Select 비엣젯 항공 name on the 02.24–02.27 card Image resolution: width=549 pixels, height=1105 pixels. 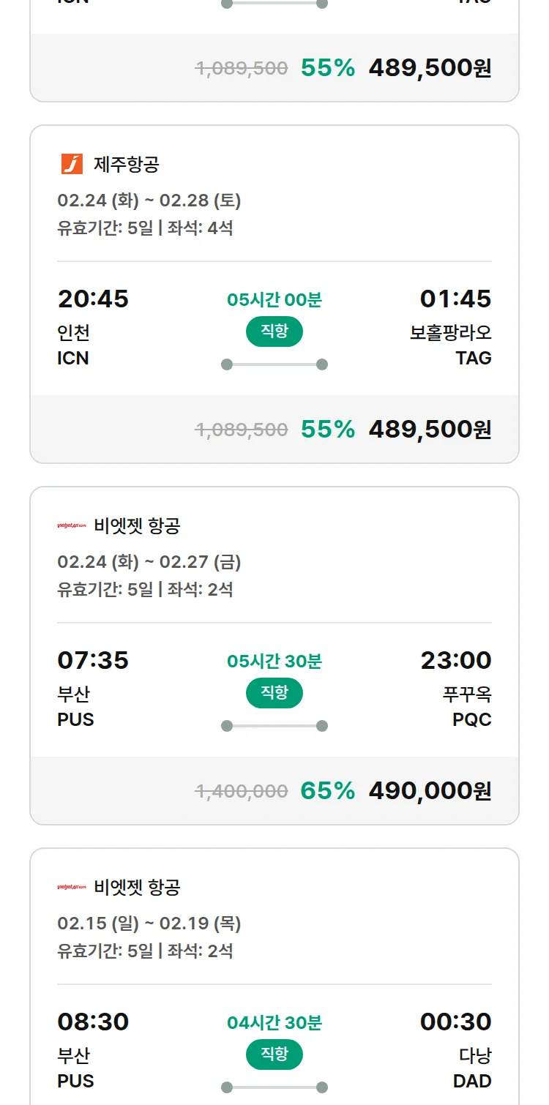click(x=137, y=525)
